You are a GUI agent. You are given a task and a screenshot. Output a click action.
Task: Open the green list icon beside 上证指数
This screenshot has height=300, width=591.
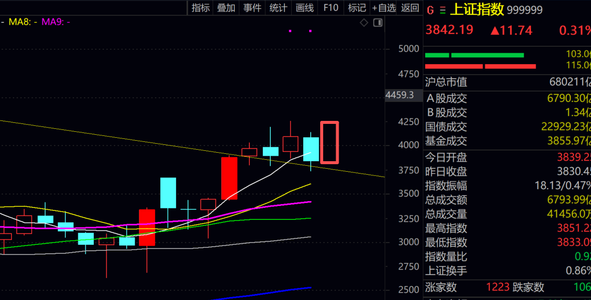pos(442,10)
